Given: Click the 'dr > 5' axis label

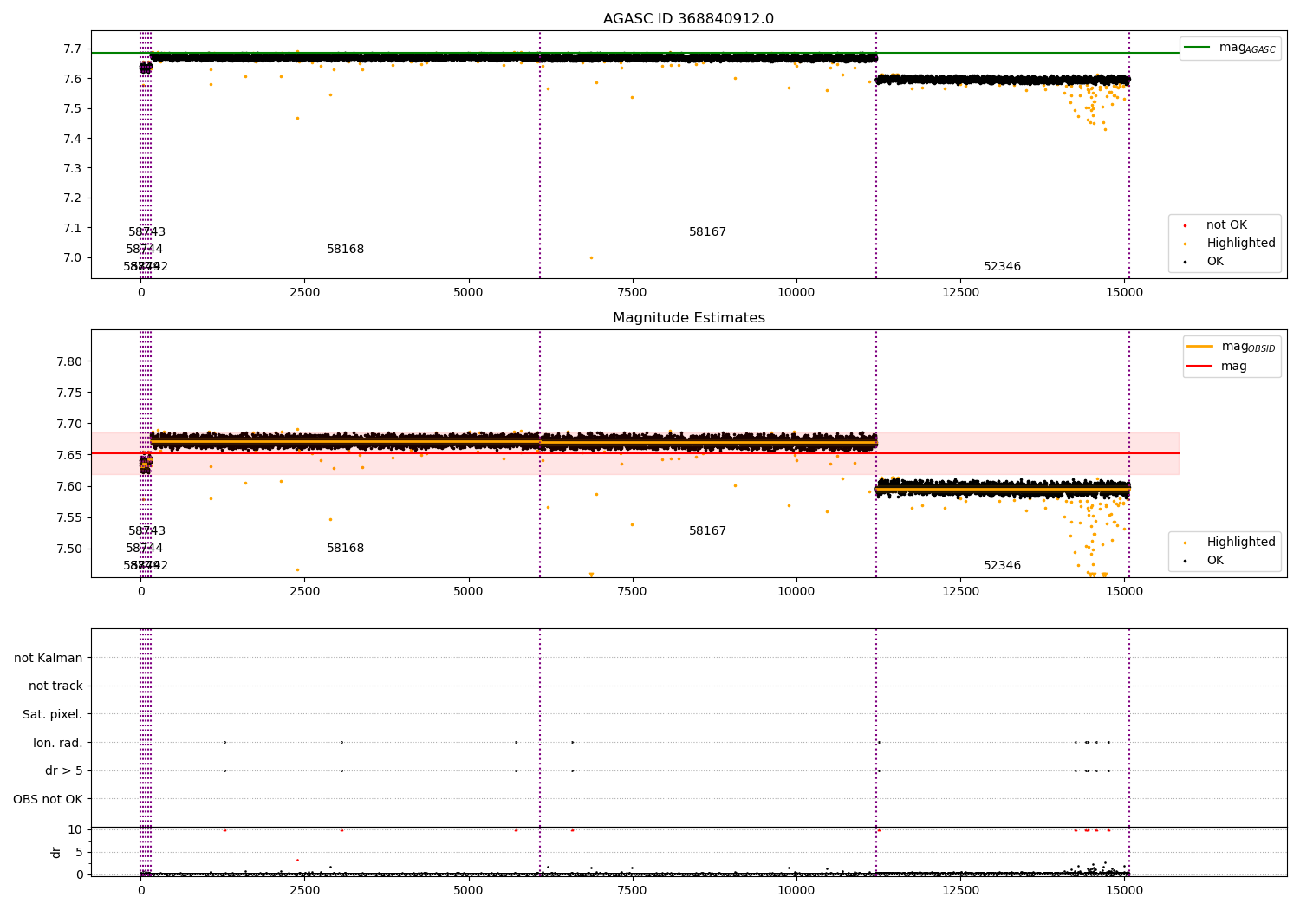Looking at the screenshot, I should 64,770.
